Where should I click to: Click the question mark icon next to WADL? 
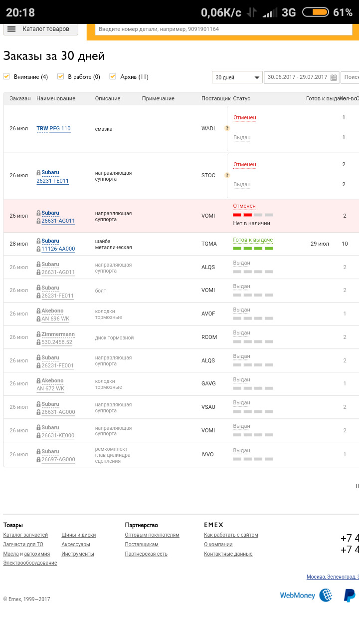point(227,128)
